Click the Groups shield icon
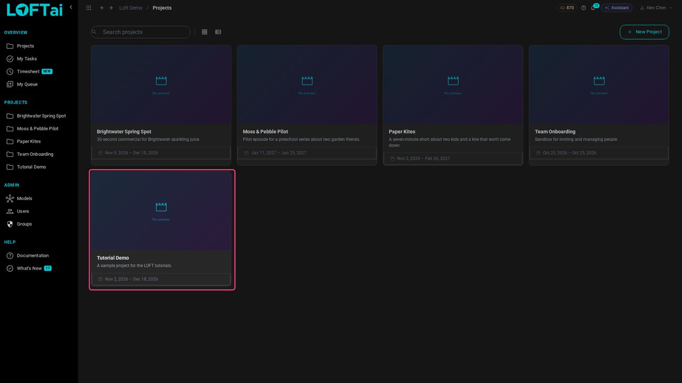682x383 pixels. point(10,224)
